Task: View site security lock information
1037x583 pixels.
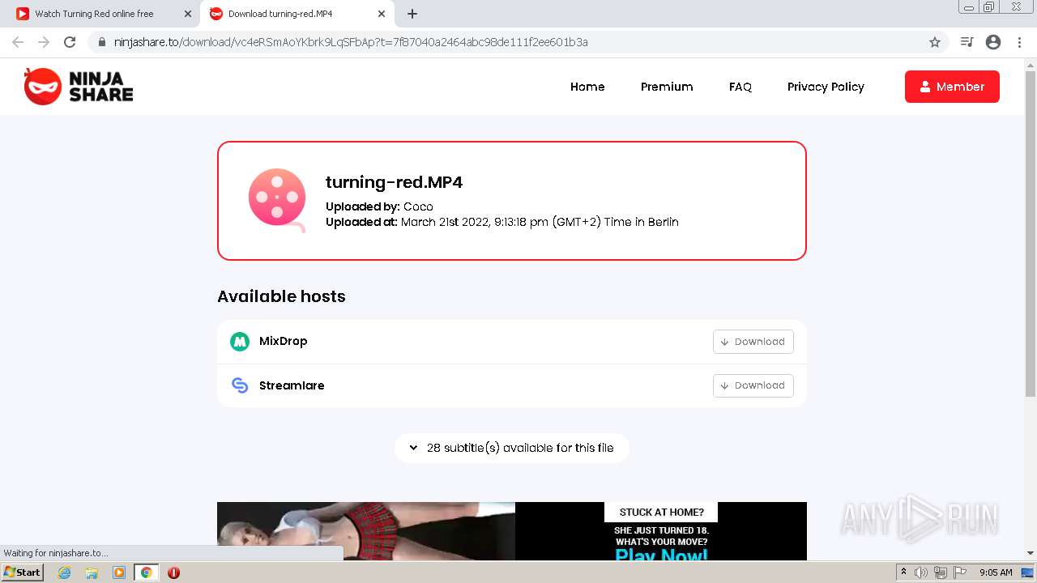Action: [102, 42]
